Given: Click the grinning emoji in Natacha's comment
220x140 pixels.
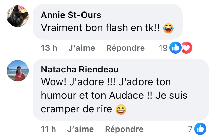Looking at the screenshot, I should tap(121, 110).
